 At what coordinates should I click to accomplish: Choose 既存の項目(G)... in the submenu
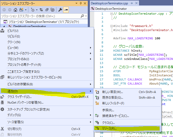pos(127,98)
